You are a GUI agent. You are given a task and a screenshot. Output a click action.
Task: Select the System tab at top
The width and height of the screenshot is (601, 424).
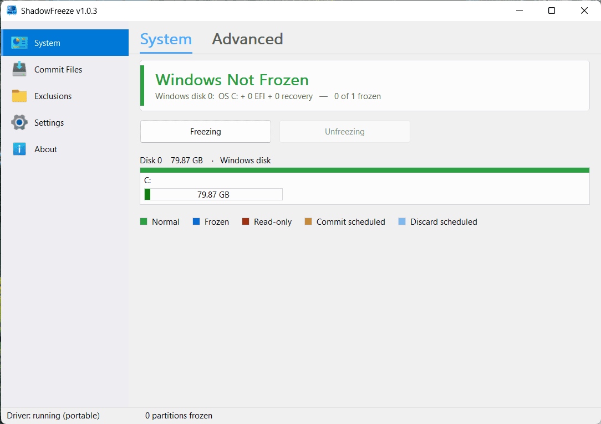(166, 39)
